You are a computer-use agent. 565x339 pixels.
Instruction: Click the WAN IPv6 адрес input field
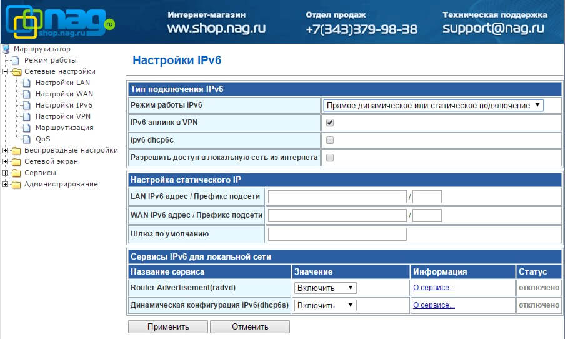pos(337,215)
